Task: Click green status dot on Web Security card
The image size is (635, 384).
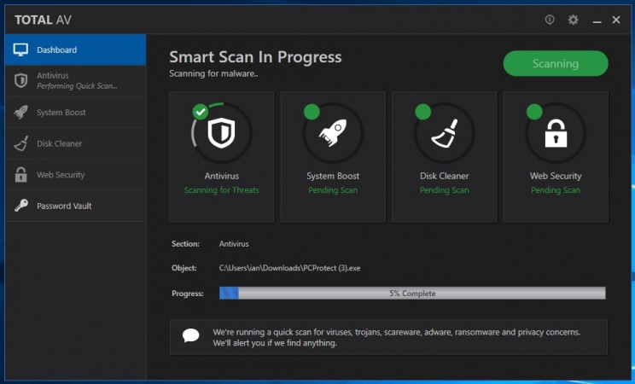Action: [x=534, y=112]
